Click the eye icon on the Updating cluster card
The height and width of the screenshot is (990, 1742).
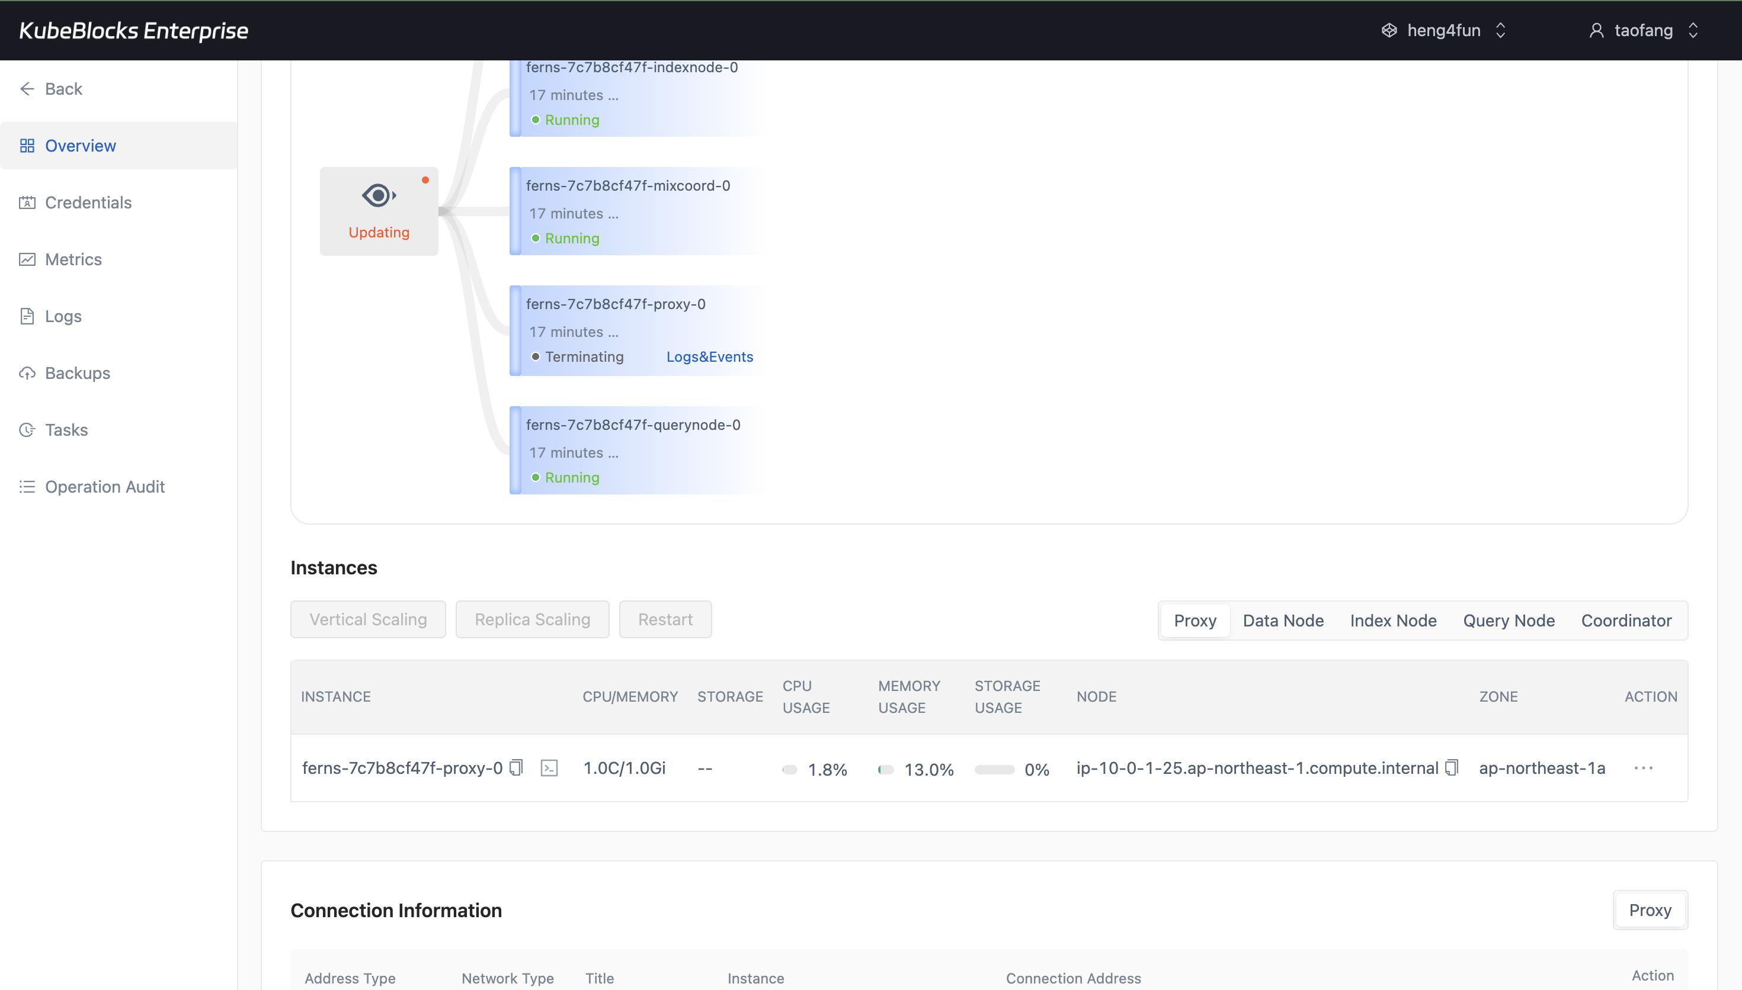tap(378, 194)
